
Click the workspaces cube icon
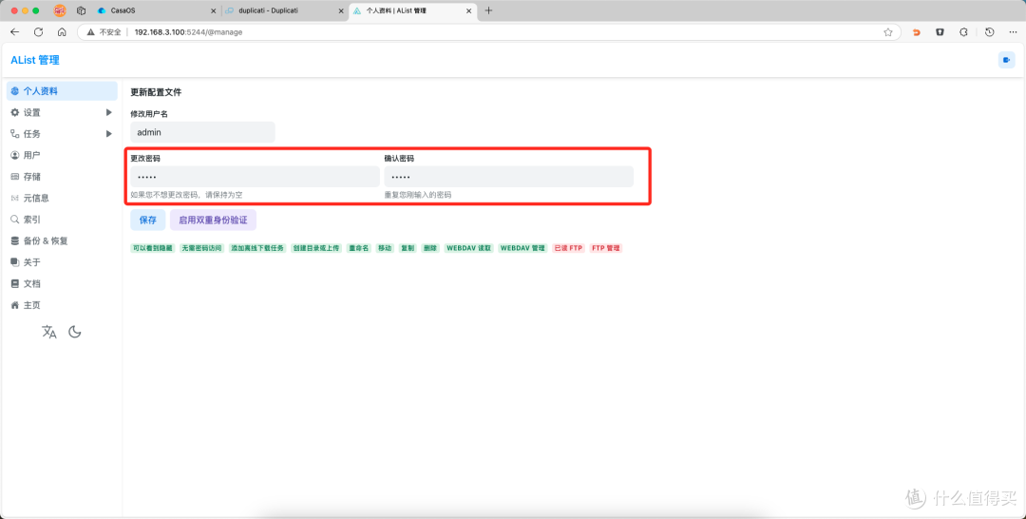tap(81, 10)
